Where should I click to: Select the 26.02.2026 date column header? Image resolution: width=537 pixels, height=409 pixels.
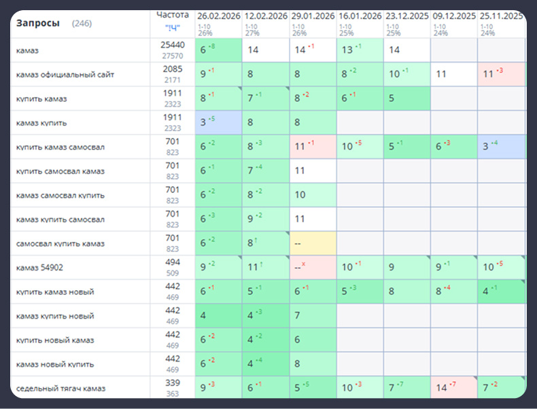point(218,16)
